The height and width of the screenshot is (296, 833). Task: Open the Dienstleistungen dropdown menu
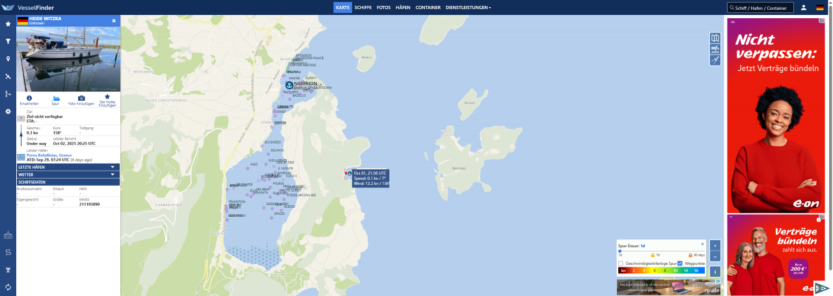click(x=468, y=8)
